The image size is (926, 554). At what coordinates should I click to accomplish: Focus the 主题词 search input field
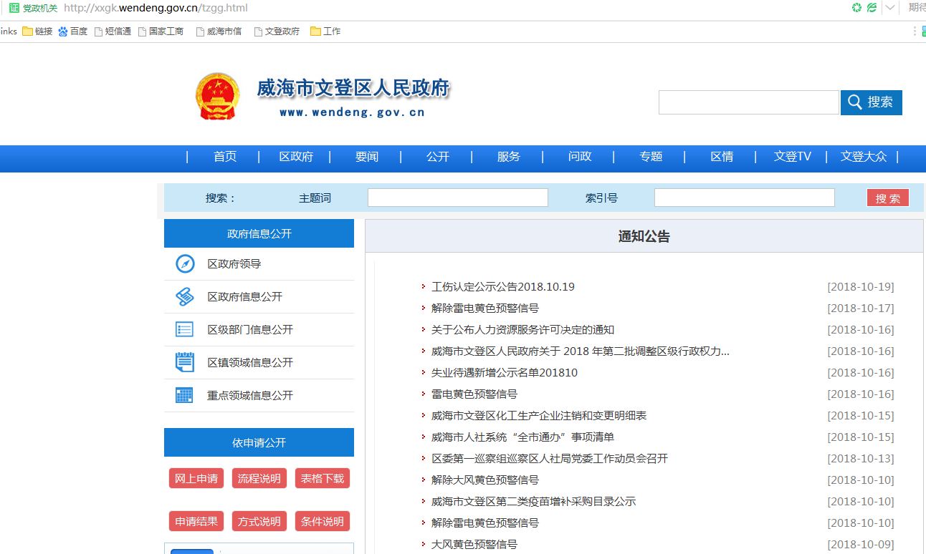[x=457, y=198]
